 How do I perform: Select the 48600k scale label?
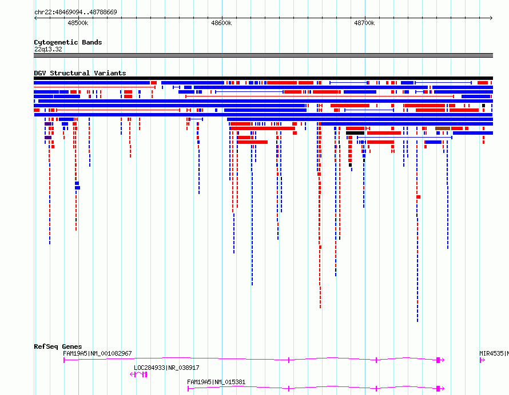point(221,23)
